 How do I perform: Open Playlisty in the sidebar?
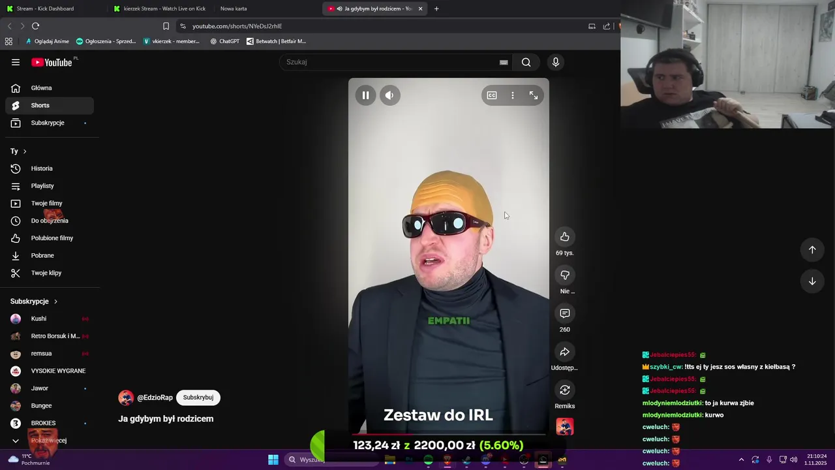(x=50, y=186)
